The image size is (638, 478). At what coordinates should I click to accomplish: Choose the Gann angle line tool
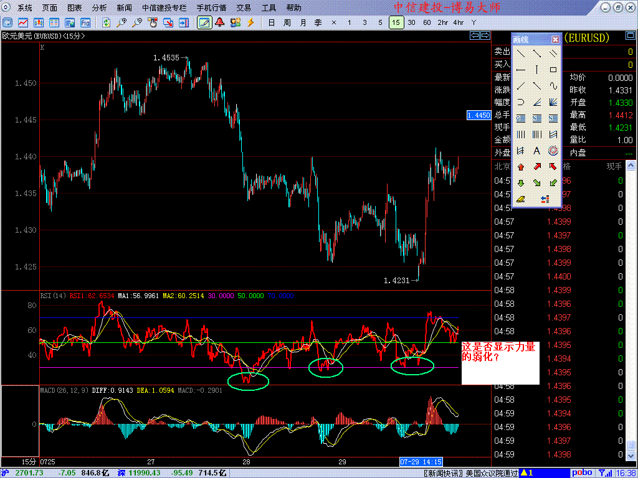point(536,102)
